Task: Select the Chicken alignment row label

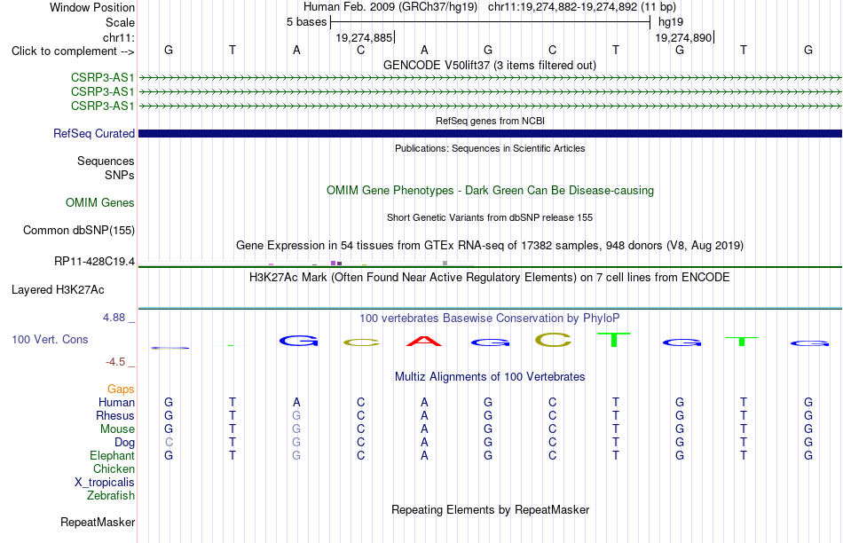Action: pyautogui.click(x=114, y=468)
